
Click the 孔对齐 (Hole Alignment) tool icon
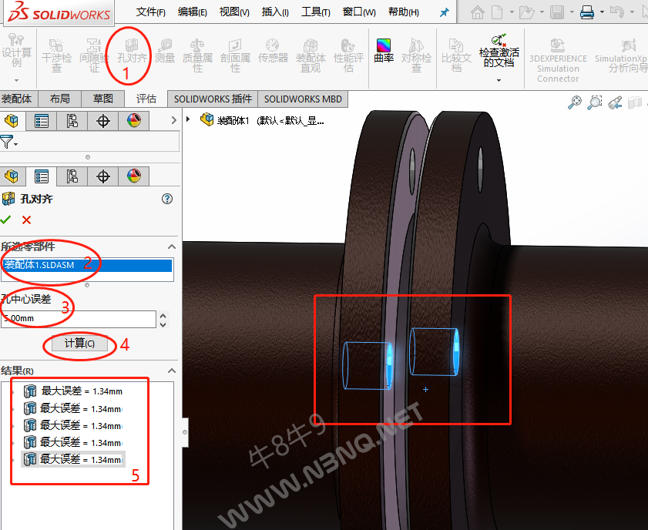132,49
